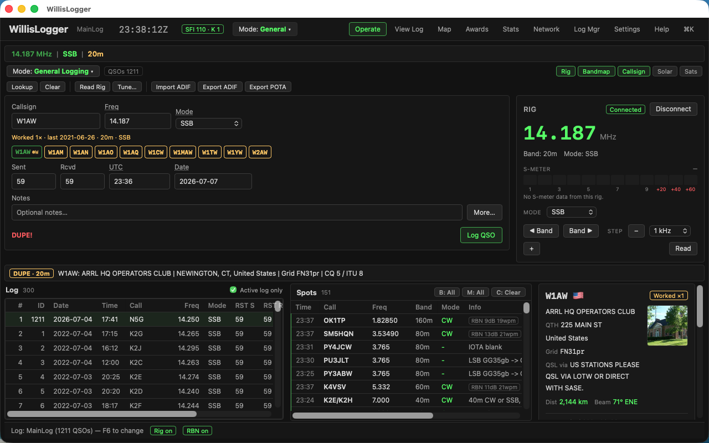Screen dimensions: 709x443
Task: Step to next band with Band ▶
Action: tap(581, 231)
